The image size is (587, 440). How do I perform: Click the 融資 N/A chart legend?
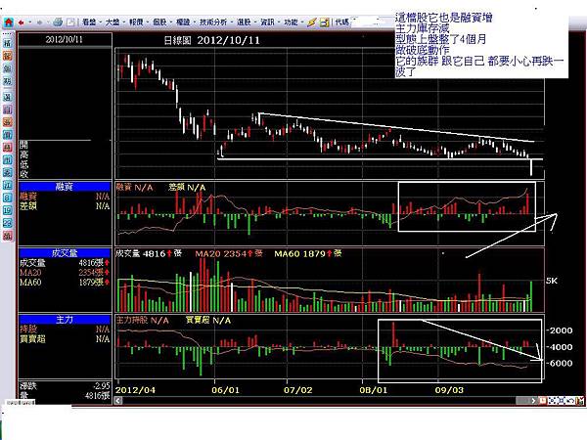(134, 187)
